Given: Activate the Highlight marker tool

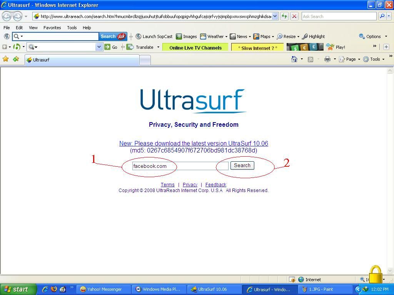Looking at the screenshot, I should coord(314,36).
